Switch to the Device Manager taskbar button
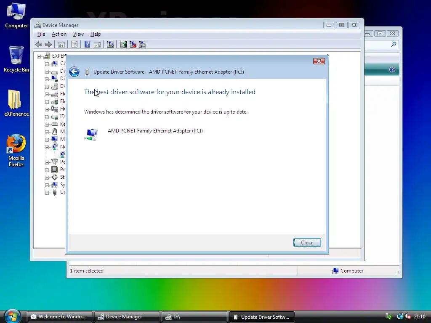Screen dimensions: 431x323 click(x=127, y=317)
